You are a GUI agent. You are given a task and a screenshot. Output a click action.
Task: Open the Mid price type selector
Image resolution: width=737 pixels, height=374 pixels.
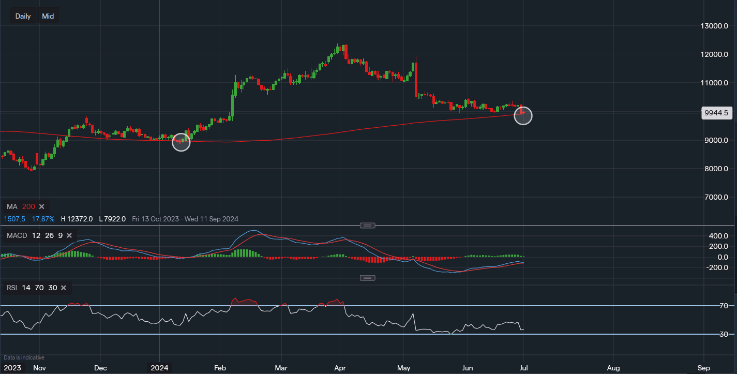tap(48, 16)
